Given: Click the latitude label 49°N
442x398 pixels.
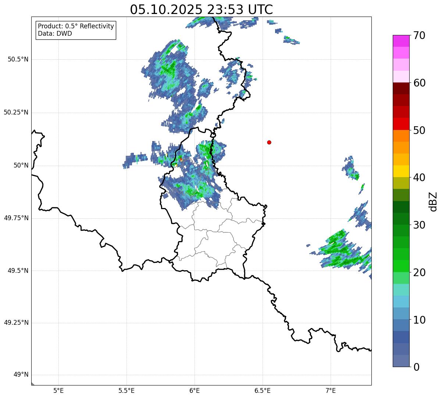Looking at the screenshot, I should [x=21, y=375].
